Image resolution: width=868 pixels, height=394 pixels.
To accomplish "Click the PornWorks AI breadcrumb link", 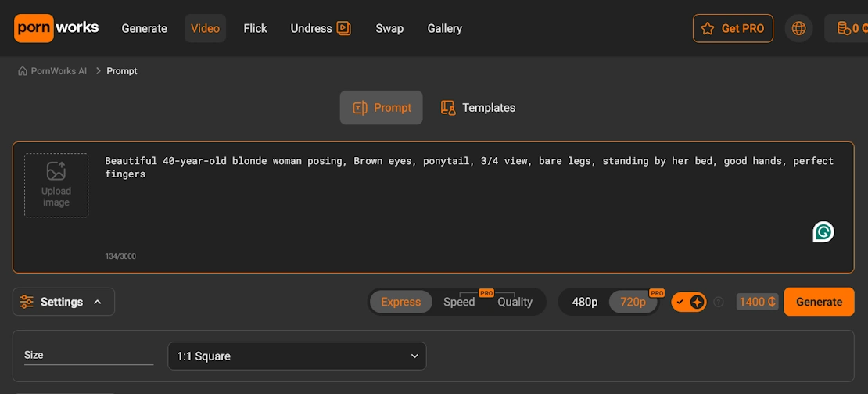I will click(59, 71).
